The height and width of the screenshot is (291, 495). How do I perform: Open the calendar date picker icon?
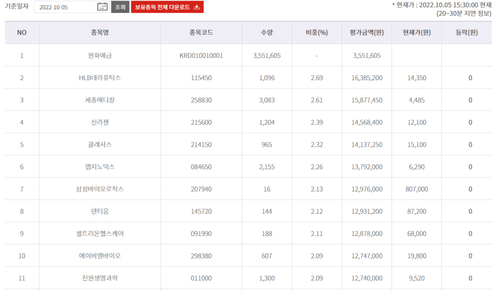point(102,7)
